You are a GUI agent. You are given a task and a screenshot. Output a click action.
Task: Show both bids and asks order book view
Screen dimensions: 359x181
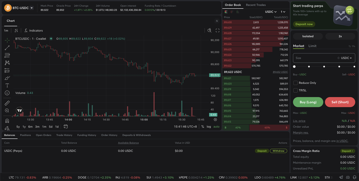226,12
